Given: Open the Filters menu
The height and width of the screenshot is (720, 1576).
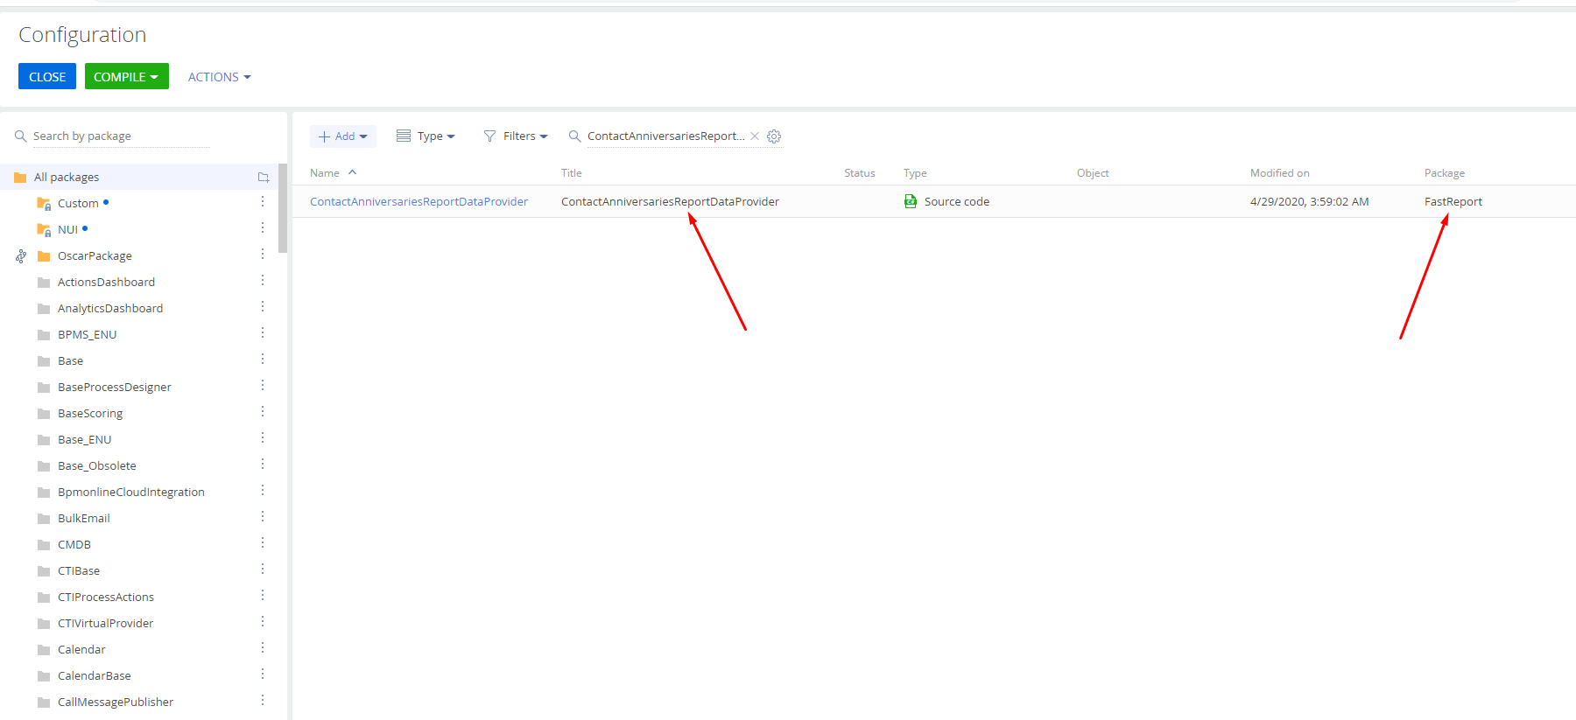Looking at the screenshot, I should coord(516,136).
